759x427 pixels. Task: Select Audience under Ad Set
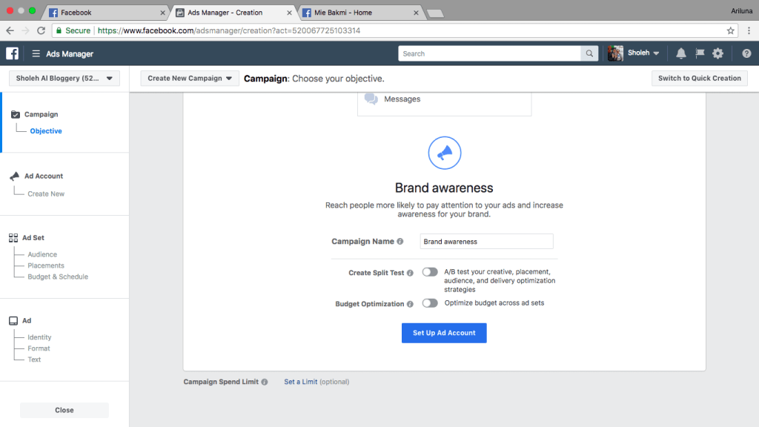tap(42, 255)
